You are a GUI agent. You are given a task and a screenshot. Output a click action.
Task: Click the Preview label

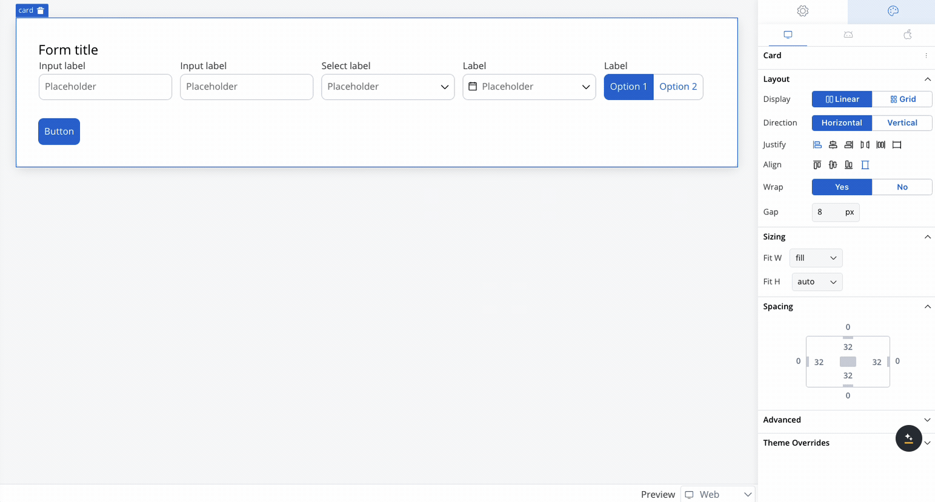click(657, 494)
